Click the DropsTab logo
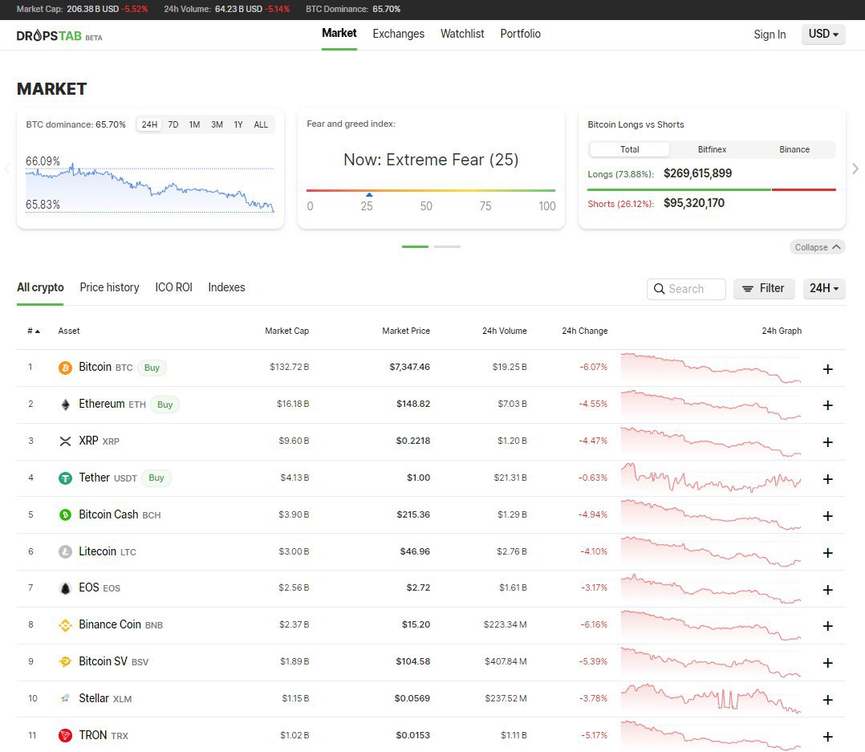 coord(59,36)
